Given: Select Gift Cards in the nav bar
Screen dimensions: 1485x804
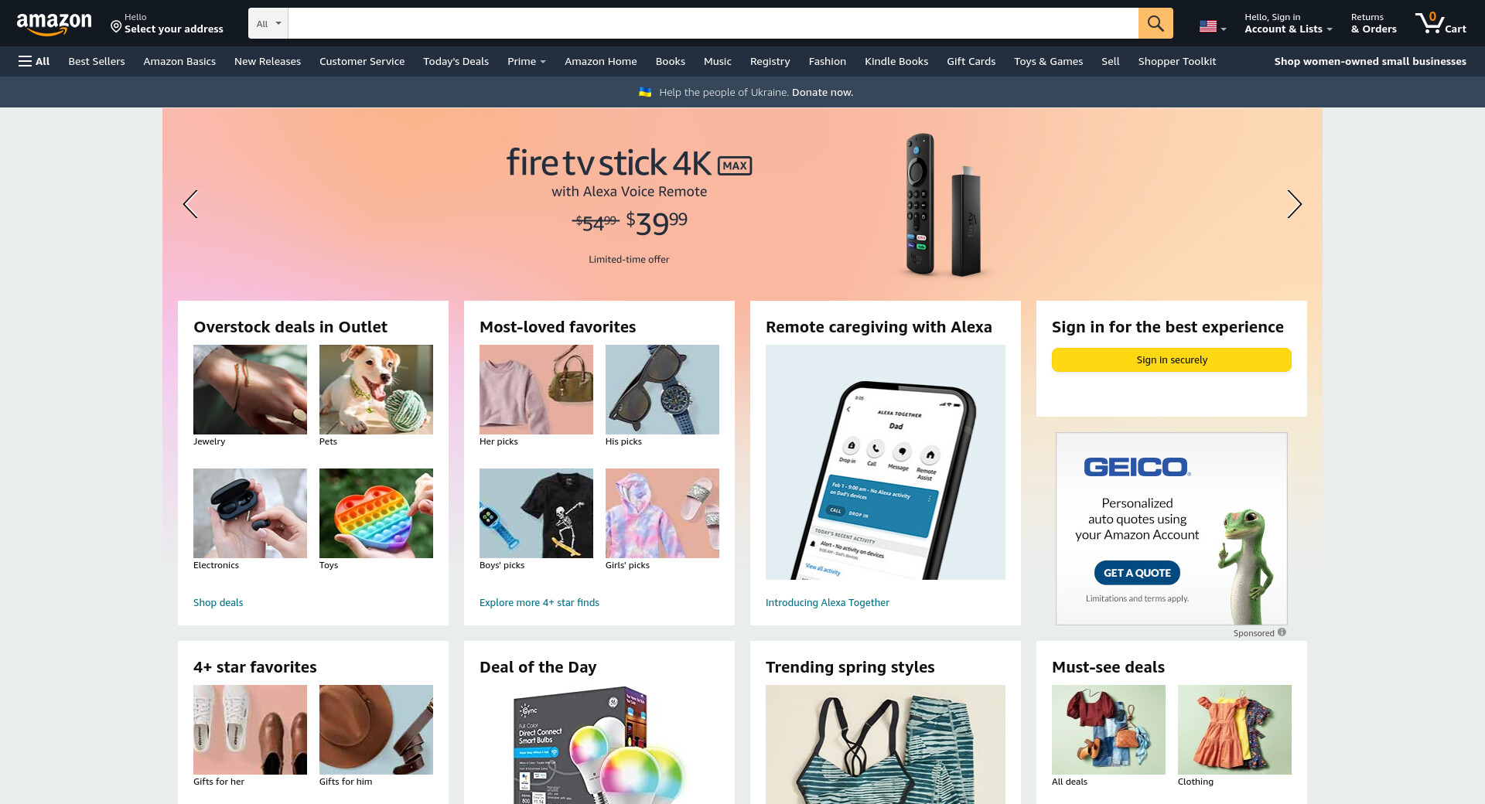Looking at the screenshot, I should tap(971, 61).
